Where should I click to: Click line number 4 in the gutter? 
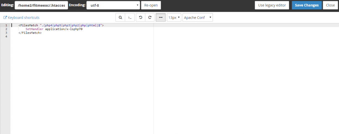click(x=6, y=36)
